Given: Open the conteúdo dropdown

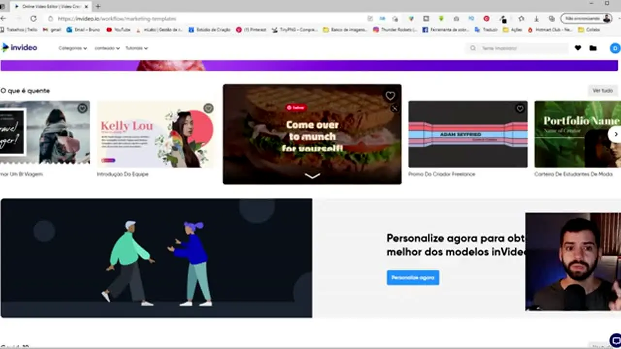Looking at the screenshot, I should click(x=107, y=48).
